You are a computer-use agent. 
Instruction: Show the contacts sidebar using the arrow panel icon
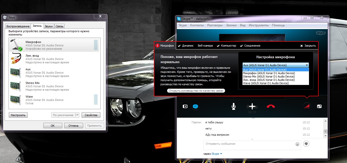[x=185, y=106]
